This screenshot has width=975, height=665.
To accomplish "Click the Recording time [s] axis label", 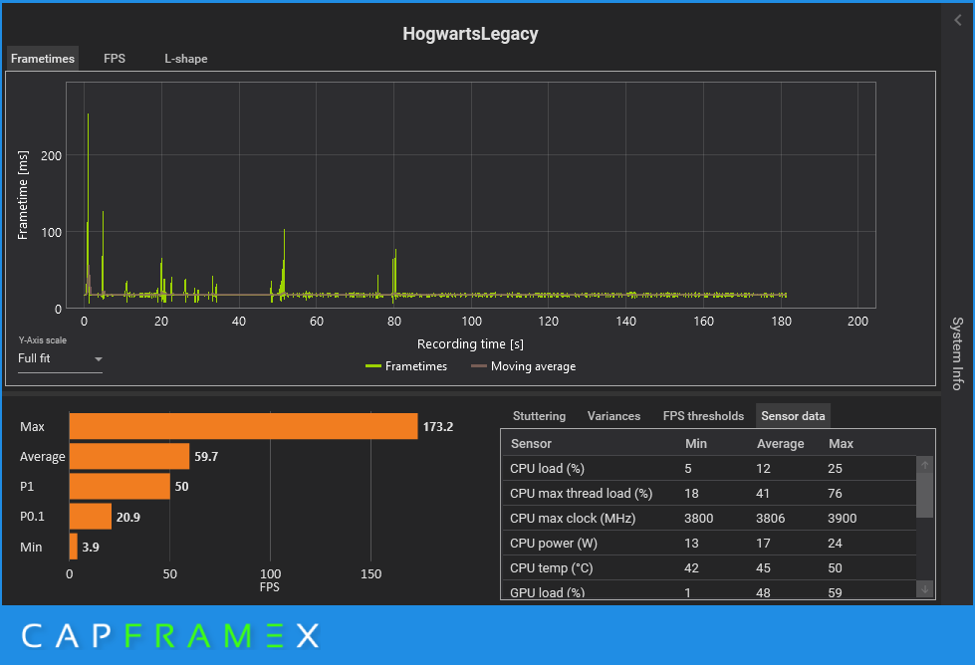I will coord(470,343).
